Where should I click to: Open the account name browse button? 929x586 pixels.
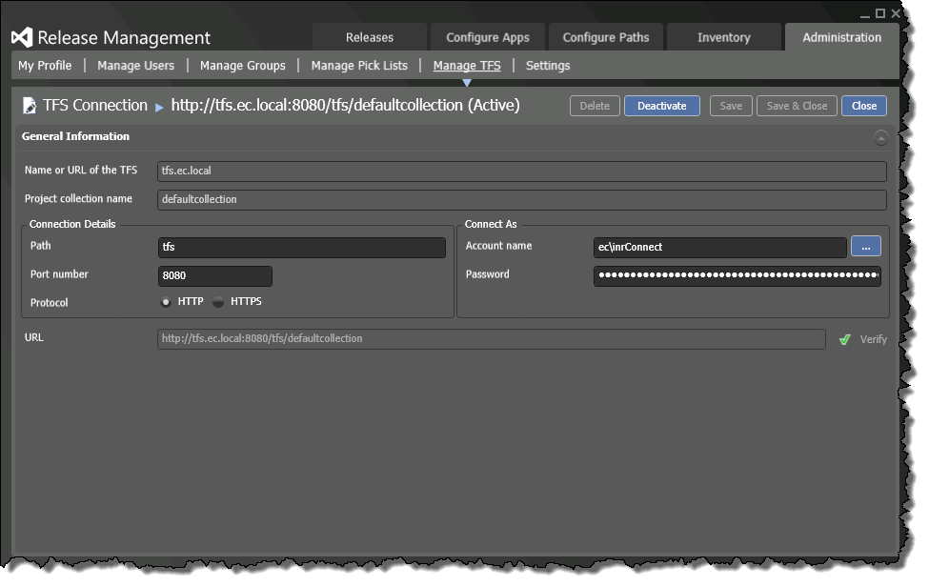click(x=865, y=247)
